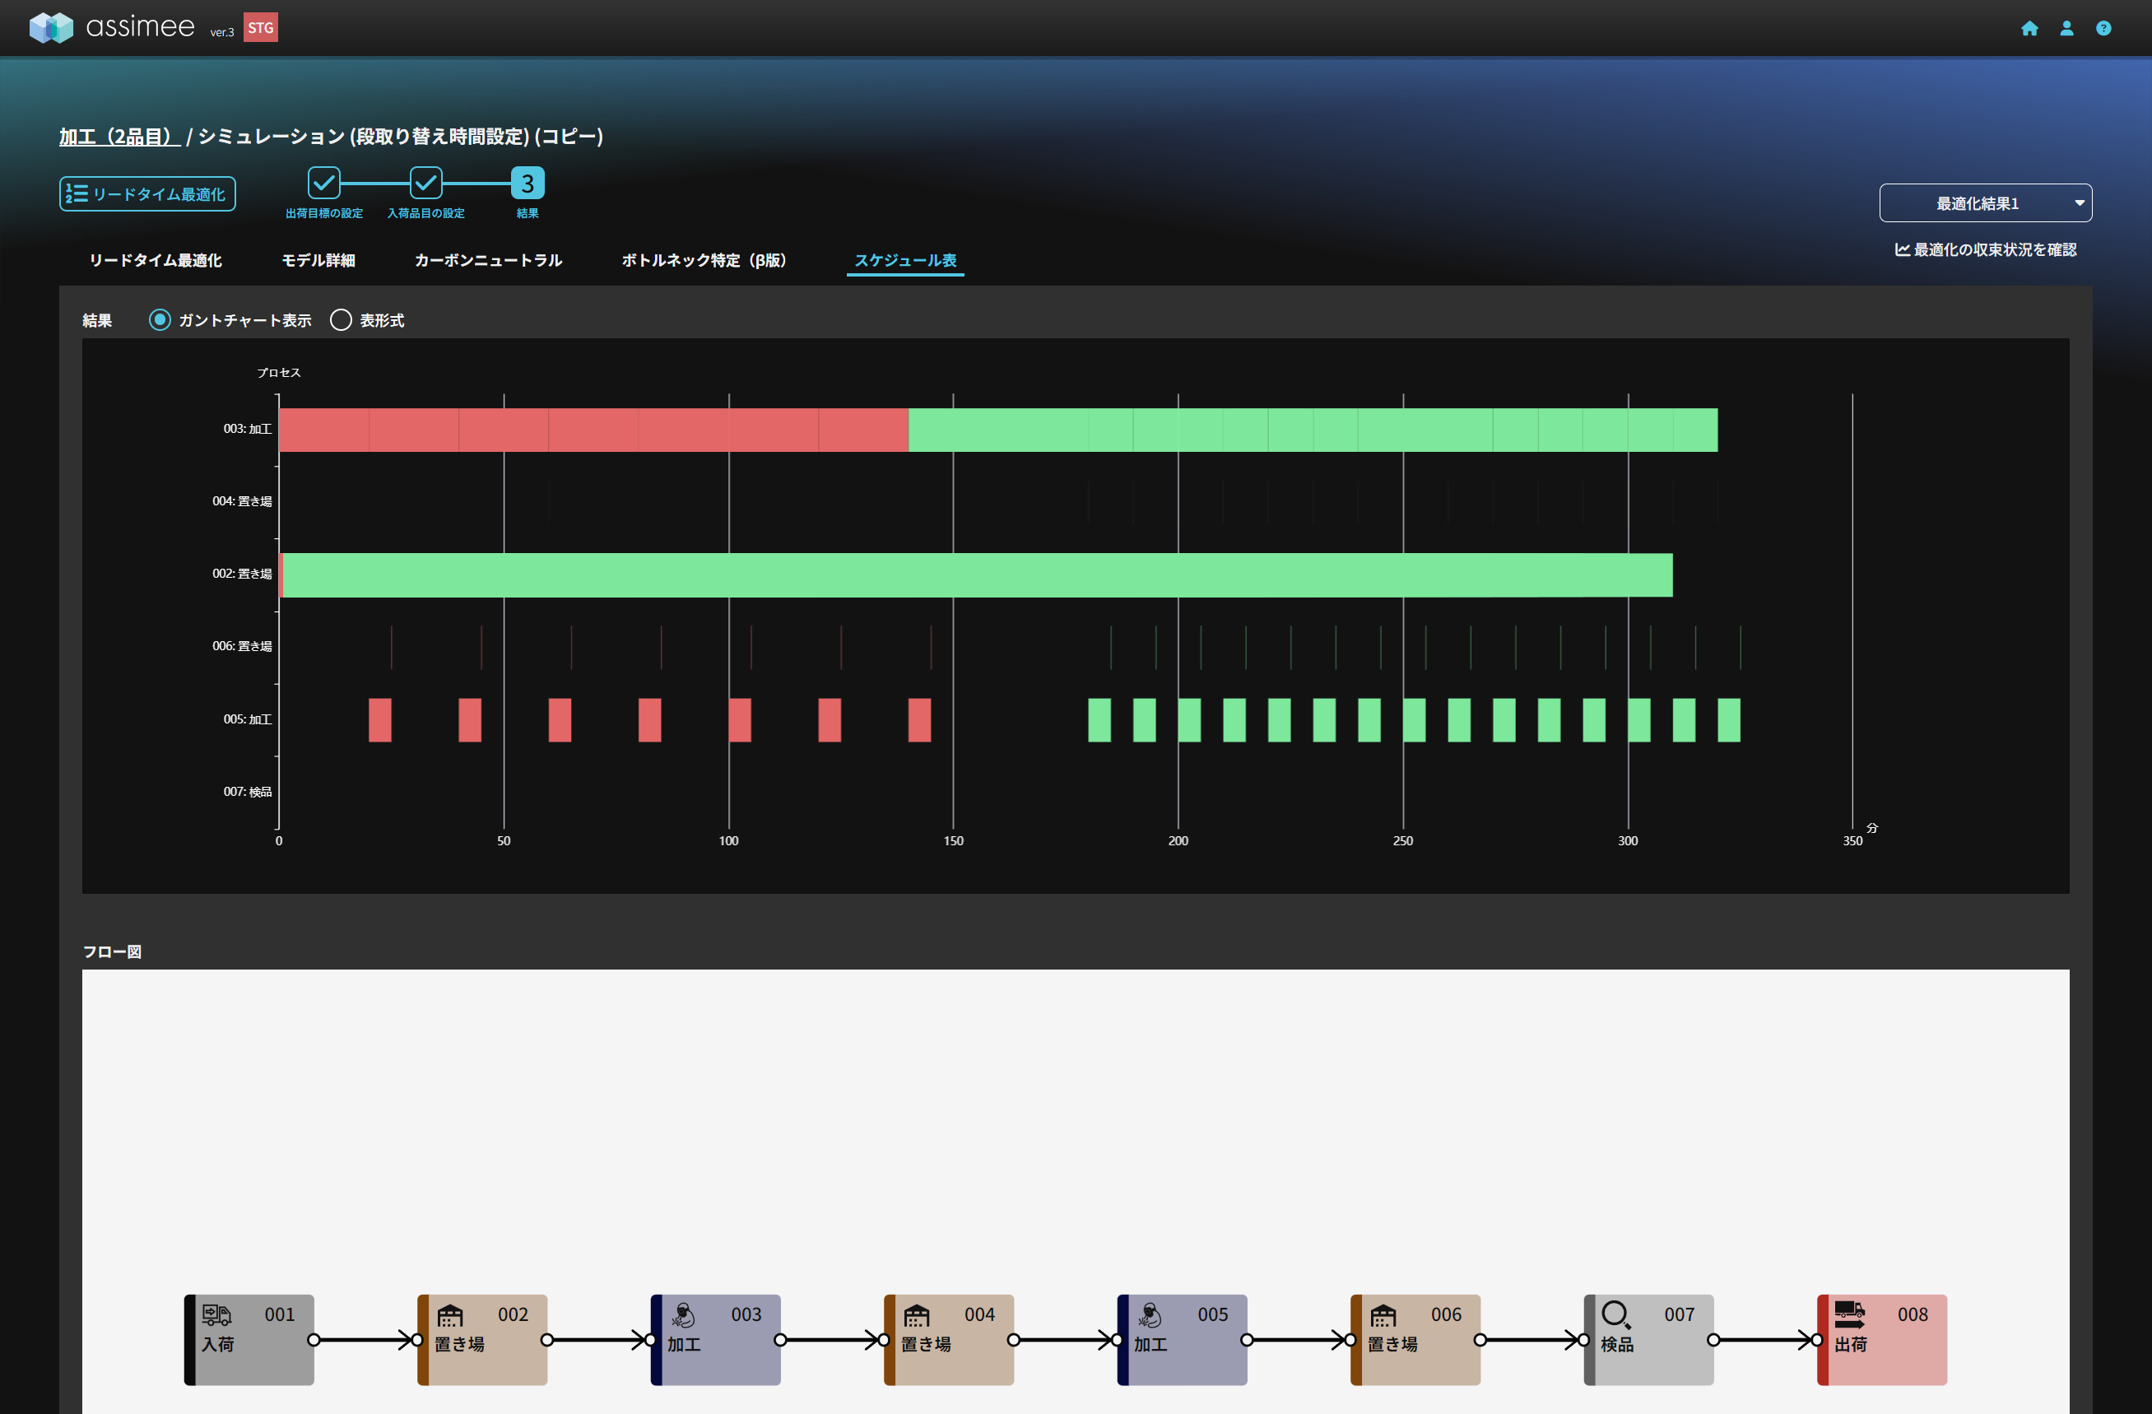Select the 003 加工 process node
This screenshot has height=1414, width=2152.
(x=716, y=1339)
